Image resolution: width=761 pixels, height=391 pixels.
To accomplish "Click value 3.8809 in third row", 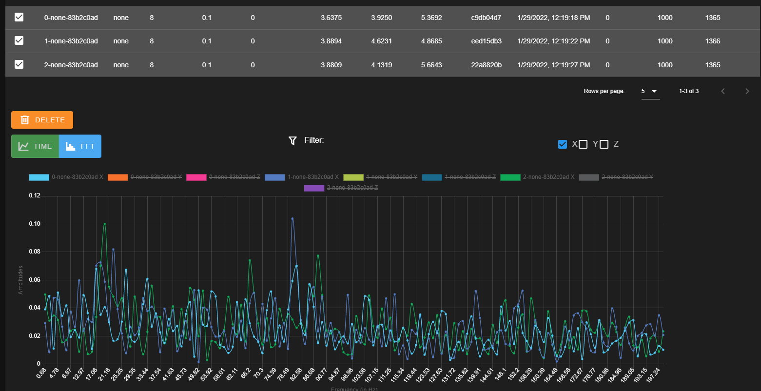I will [x=331, y=65].
